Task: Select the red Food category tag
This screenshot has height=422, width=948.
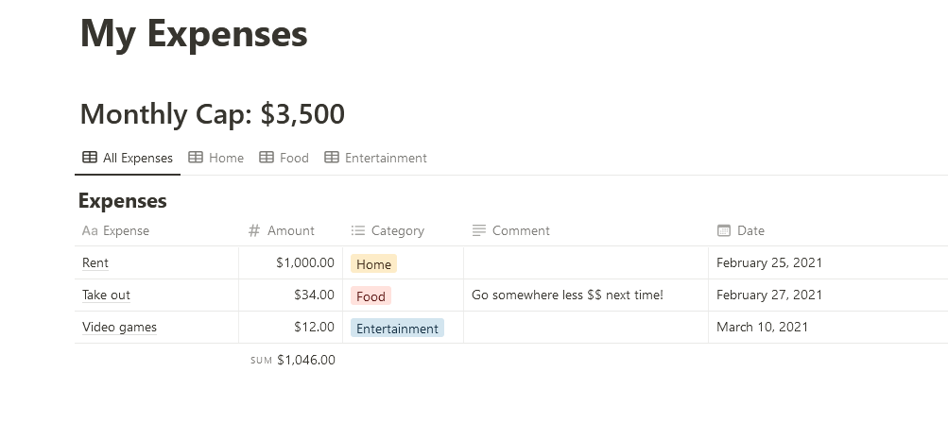Action: pos(371,296)
